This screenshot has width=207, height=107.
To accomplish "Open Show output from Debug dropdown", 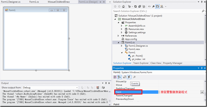I will click(x=77, y=88).
